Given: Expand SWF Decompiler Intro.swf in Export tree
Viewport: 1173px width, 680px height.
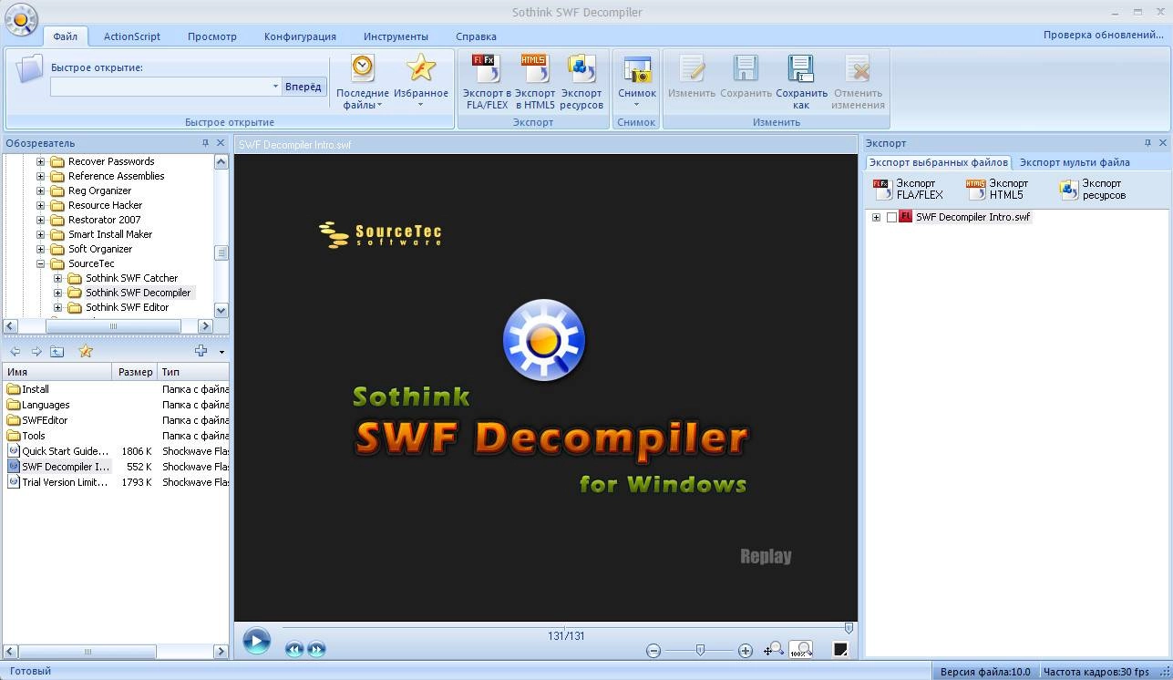Looking at the screenshot, I should pos(876,217).
